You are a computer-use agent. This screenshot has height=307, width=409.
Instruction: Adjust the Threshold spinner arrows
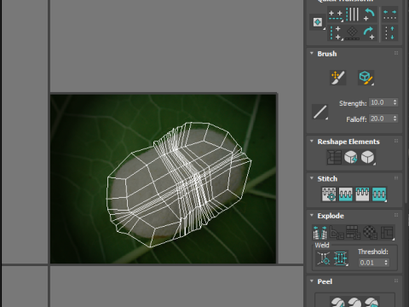pos(386,263)
